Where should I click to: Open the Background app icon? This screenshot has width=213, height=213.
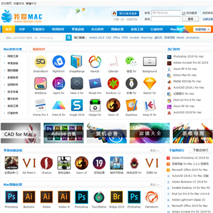click(150, 62)
